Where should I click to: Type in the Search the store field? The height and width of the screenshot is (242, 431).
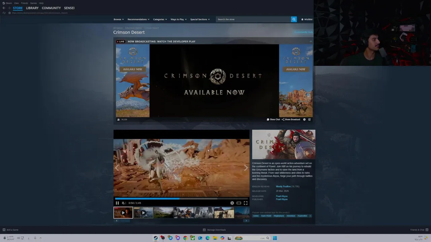click(253, 19)
